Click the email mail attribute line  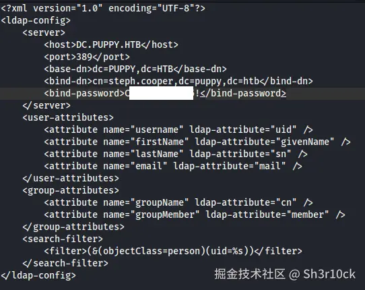click(173, 166)
